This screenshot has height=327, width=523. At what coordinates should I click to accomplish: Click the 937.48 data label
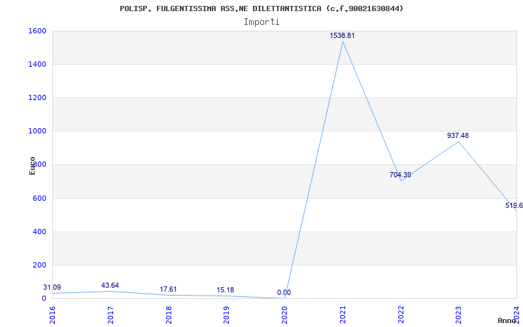[x=458, y=135]
